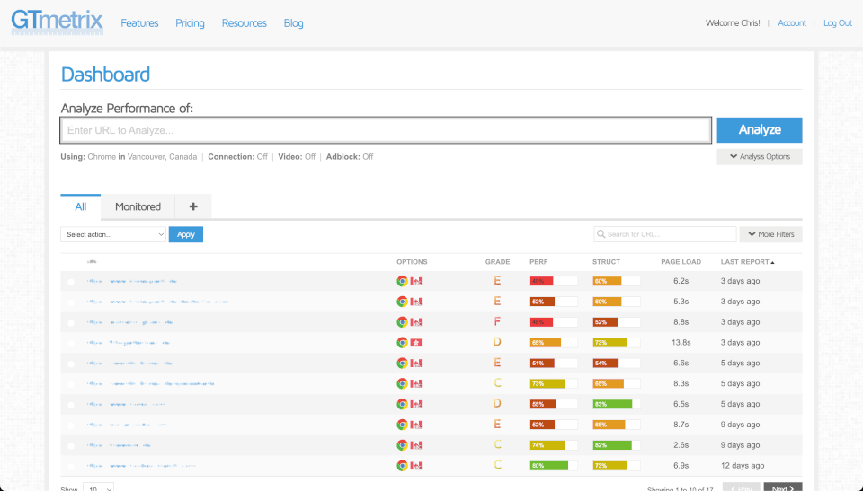Click the 12 days ago last report
This screenshot has width=863, height=491.
click(743, 466)
